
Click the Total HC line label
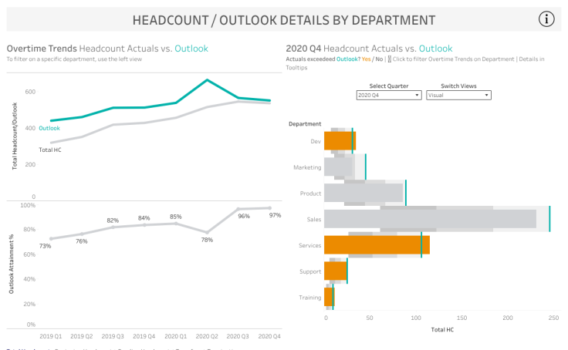click(50, 150)
